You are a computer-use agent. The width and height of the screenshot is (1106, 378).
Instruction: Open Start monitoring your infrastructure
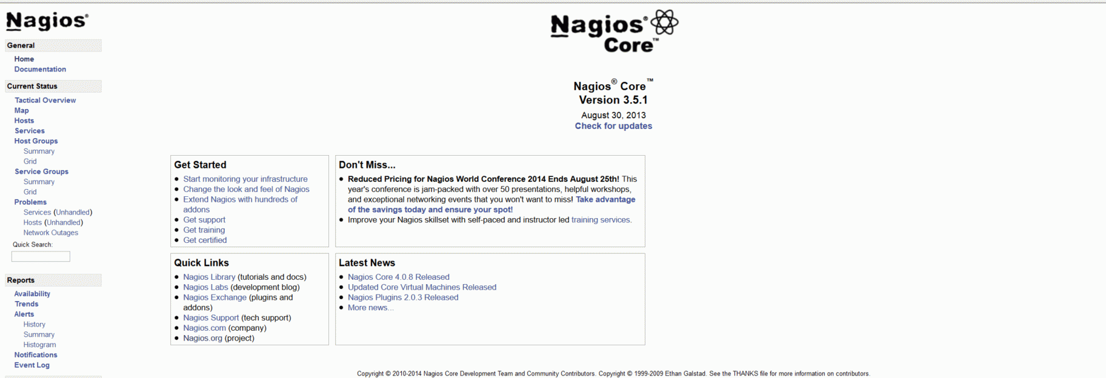pyautogui.click(x=245, y=179)
